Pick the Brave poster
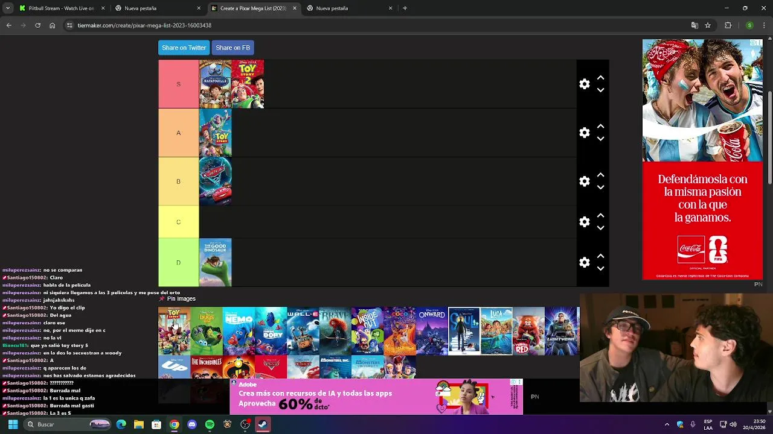The width and height of the screenshot is (773, 434). point(335,332)
